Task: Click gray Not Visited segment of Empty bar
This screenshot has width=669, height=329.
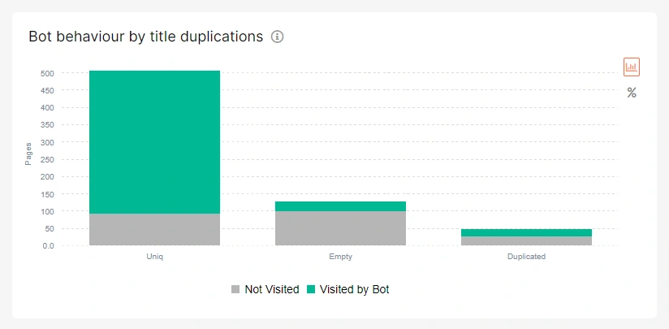Action: 340,228
